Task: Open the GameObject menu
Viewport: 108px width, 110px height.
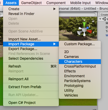Action: [31, 3]
